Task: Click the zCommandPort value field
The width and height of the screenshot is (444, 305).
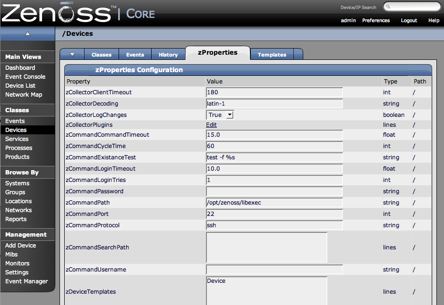Action: 274,214
